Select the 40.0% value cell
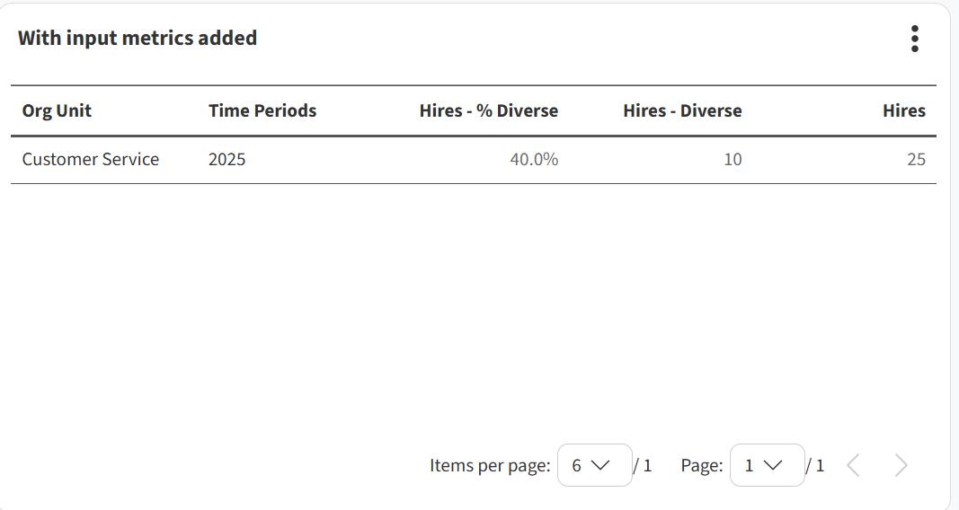The image size is (959, 510). [x=534, y=159]
